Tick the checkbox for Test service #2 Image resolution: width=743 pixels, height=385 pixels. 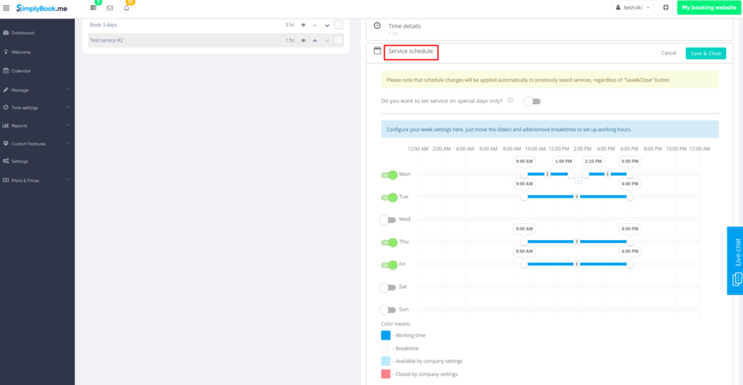(339, 40)
